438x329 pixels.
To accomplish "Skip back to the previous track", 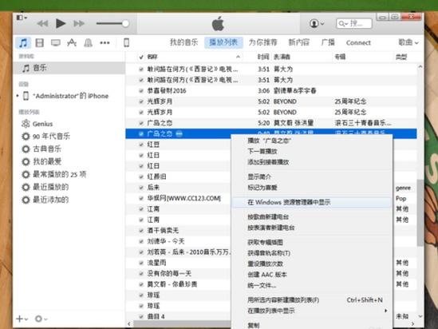I will 42,23.
